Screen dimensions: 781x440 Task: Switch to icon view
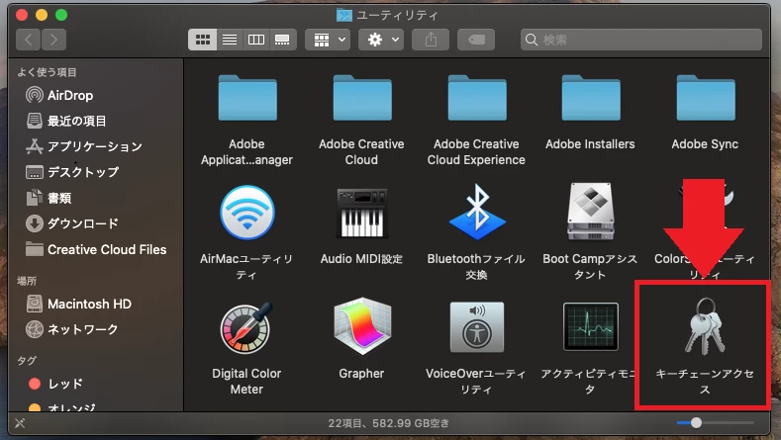[x=202, y=40]
